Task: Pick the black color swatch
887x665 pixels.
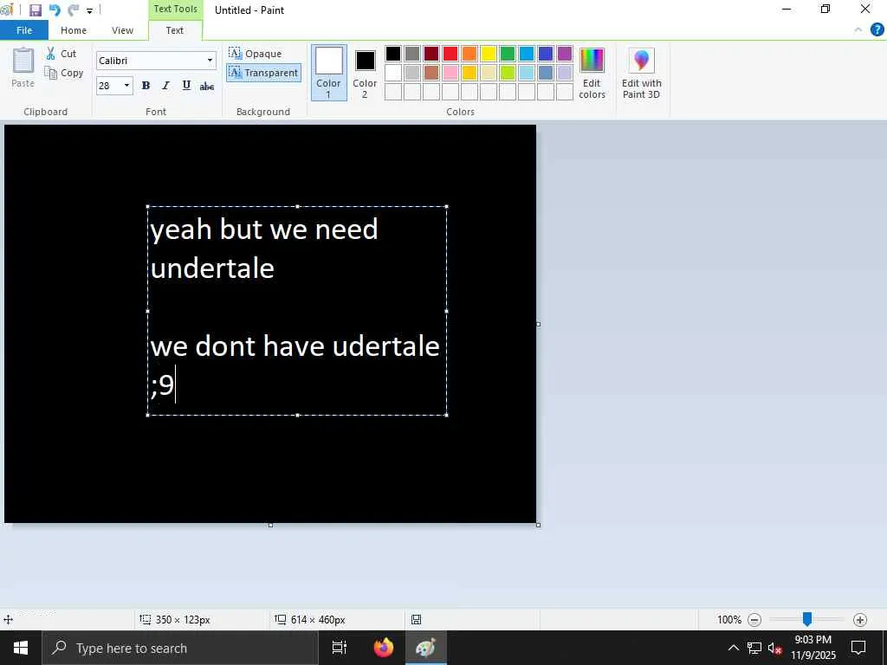Action: (393, 54)
